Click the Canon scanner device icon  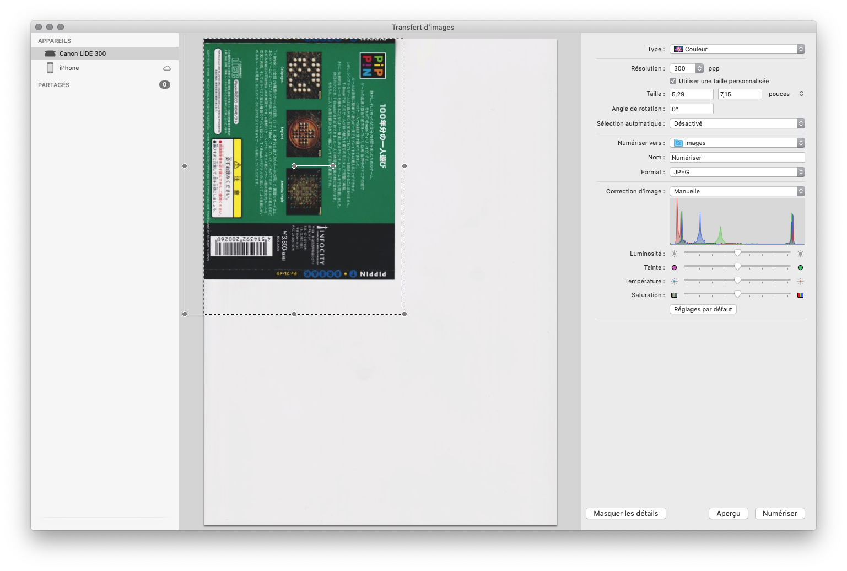pyautogui.click(x=50, y=53)
